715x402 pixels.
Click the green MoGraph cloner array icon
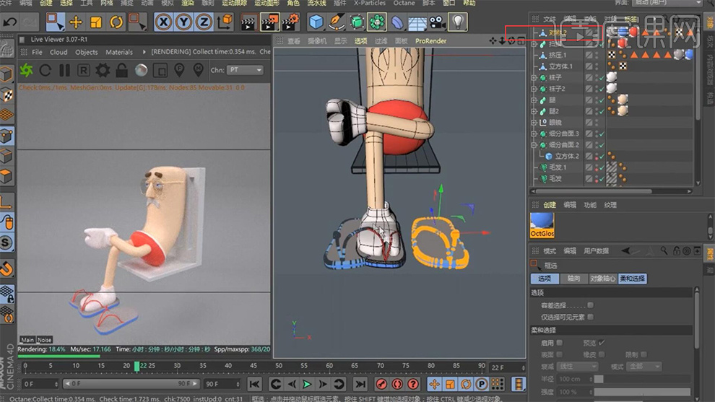pos(377,22)
